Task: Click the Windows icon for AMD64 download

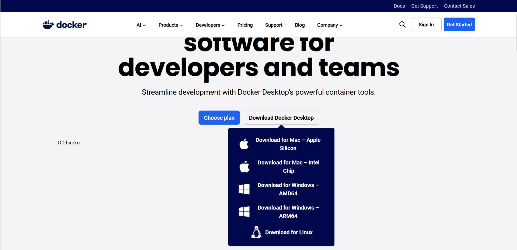Action: point(244,189)
